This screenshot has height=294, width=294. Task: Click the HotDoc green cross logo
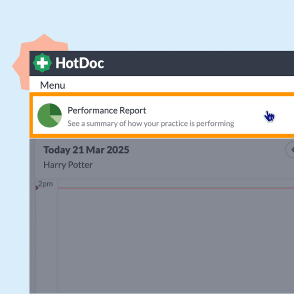(x=42, y=63)
